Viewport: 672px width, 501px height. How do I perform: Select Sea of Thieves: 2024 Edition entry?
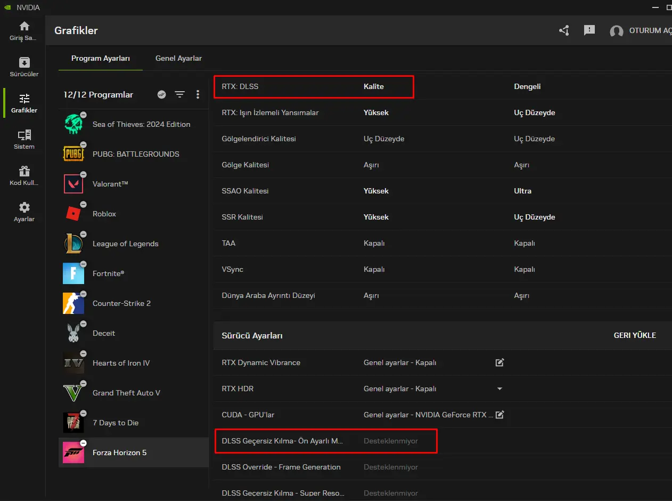134,124
